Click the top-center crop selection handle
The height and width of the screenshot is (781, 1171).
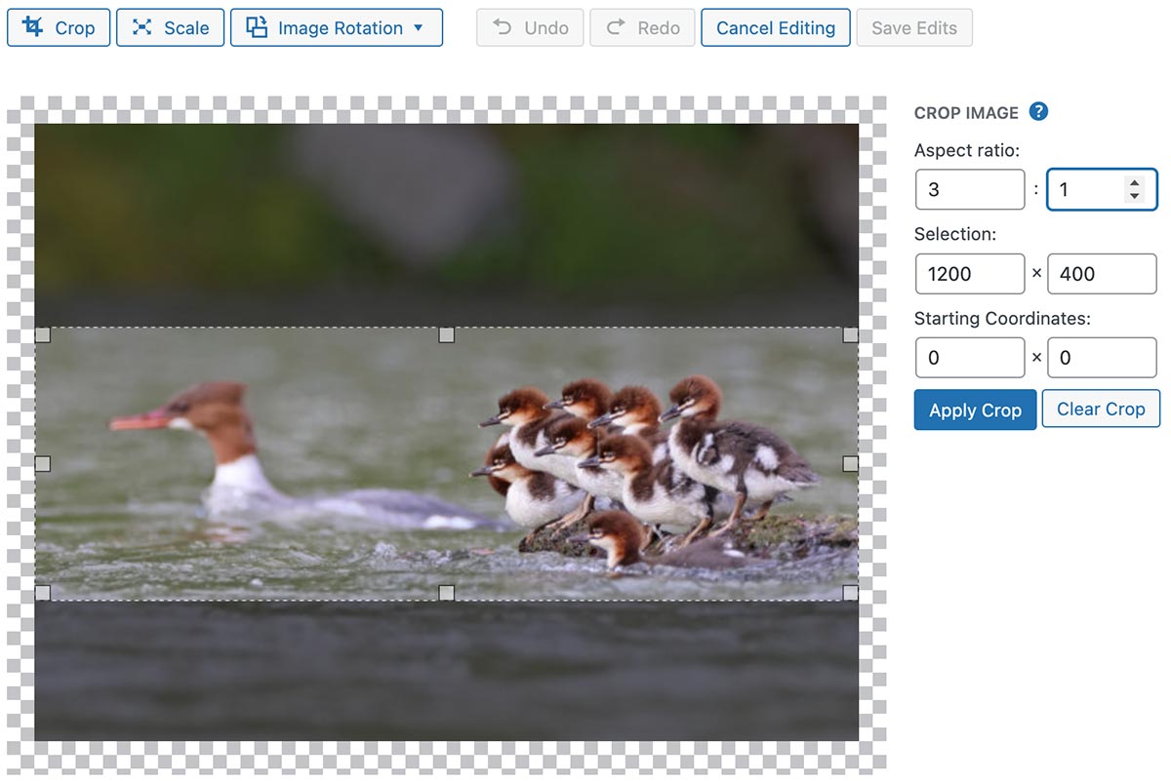pos(447,334)
